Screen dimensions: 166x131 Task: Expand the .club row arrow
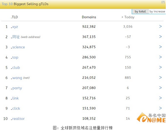(x=160, y=67)
